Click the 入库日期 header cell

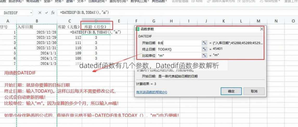[37, 27]
